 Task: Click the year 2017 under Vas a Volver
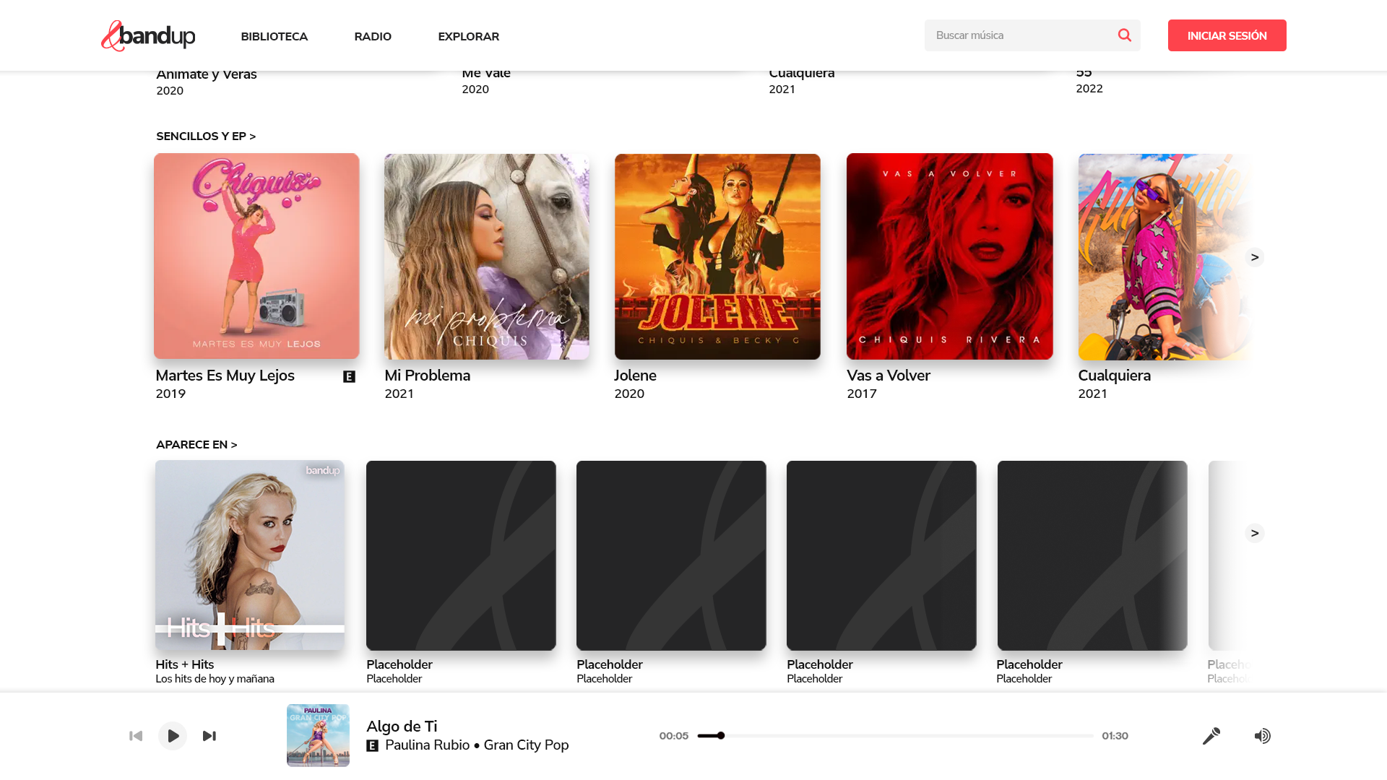(x=862, y=394)
